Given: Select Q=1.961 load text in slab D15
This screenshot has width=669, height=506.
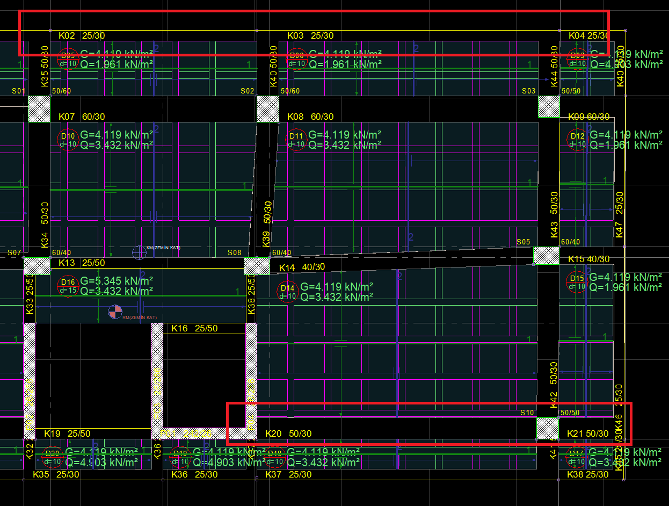Looking at the screenshot, I should 626,287.
